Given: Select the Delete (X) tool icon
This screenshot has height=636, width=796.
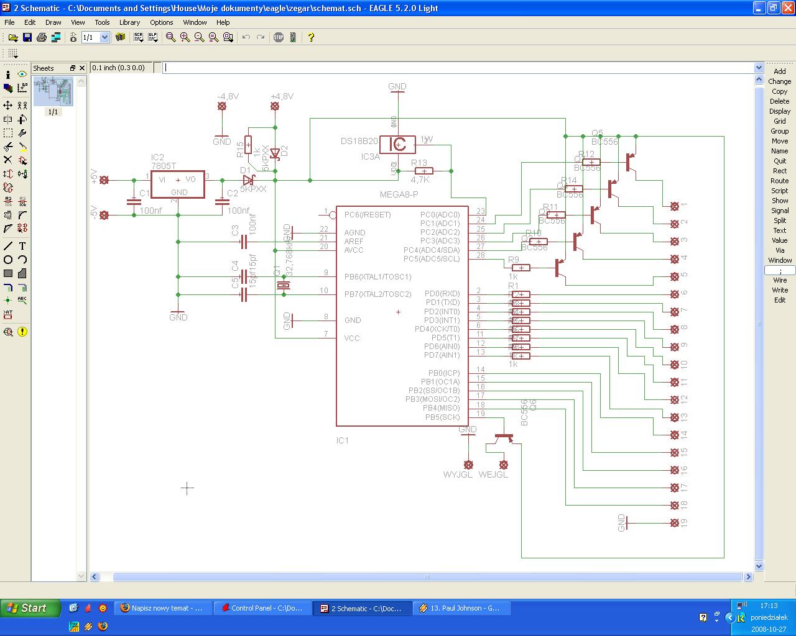Looking at the screenshot, I should pyautogui.click(x=8, y=160).
